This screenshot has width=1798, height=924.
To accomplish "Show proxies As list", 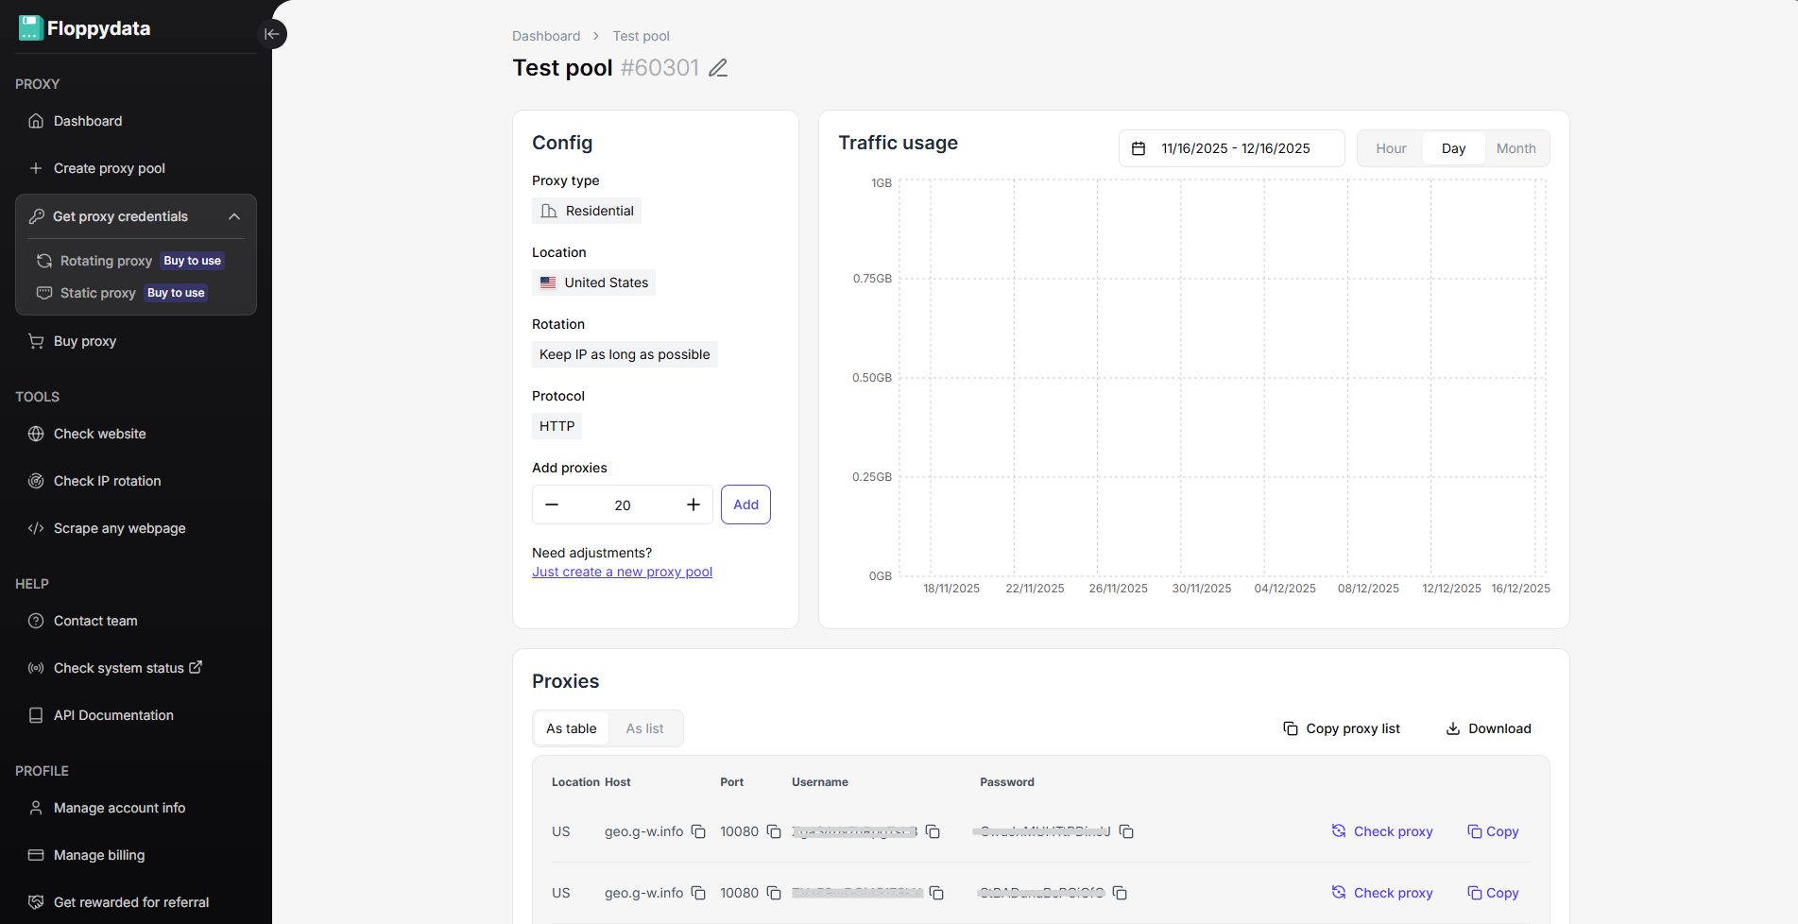I will coord(644,728).
